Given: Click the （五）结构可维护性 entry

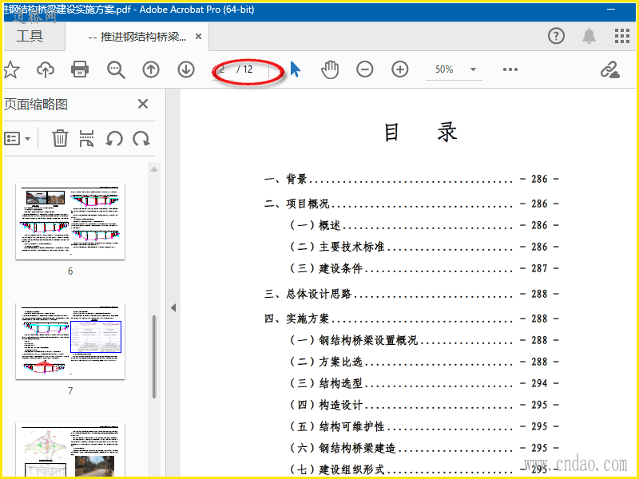Looking at the screenshot, I should 424,426.
